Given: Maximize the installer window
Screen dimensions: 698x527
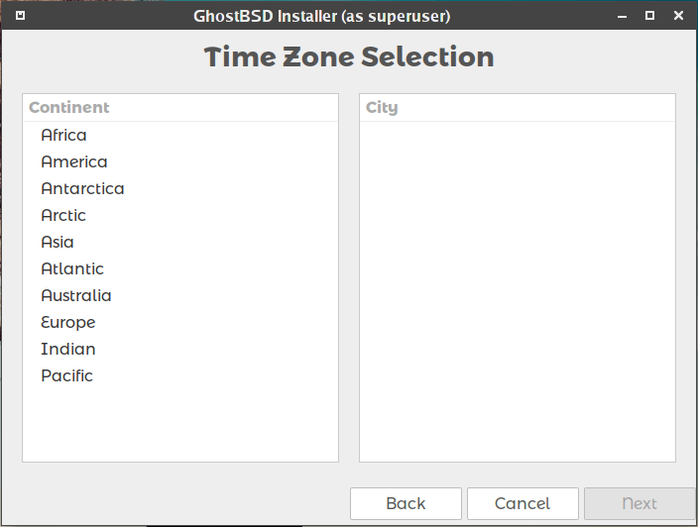Looking at the screenshot, I should click(x=649, y=16).
